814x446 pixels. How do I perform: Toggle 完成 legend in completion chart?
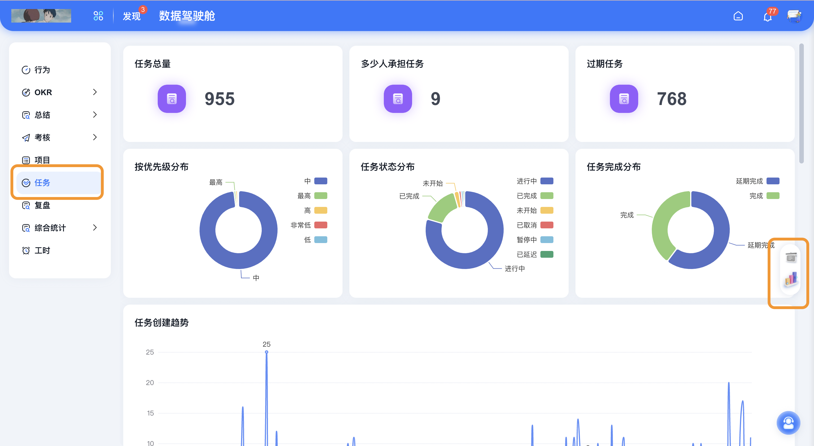[764, 196]
